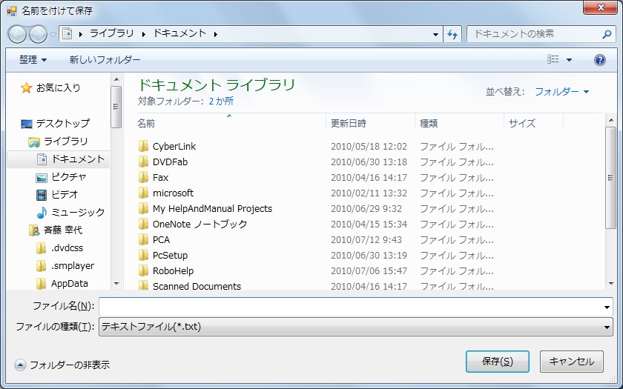The width and height of the screenshot is (623, 389).
Task: Click the 2 か所 link
Action: point(221,102)
